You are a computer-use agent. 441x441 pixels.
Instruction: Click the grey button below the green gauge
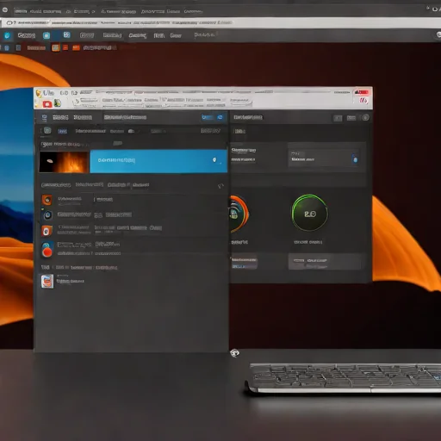(x=325, y=262)
